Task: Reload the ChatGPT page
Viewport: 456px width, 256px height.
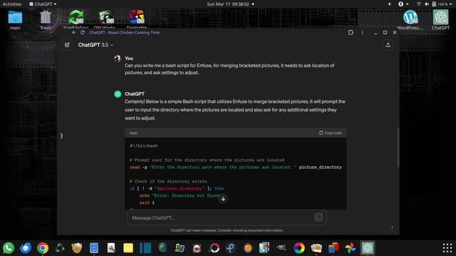Action: coord(82,32)
